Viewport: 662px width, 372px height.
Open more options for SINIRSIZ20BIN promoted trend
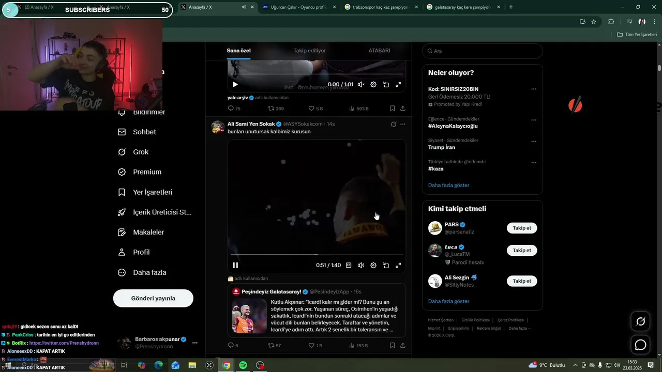tap(534, 89)
